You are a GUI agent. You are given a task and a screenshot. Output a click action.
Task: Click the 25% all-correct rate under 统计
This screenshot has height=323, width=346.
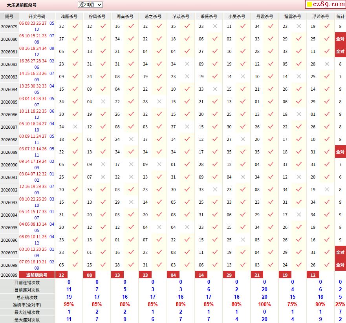coord(340,305)
